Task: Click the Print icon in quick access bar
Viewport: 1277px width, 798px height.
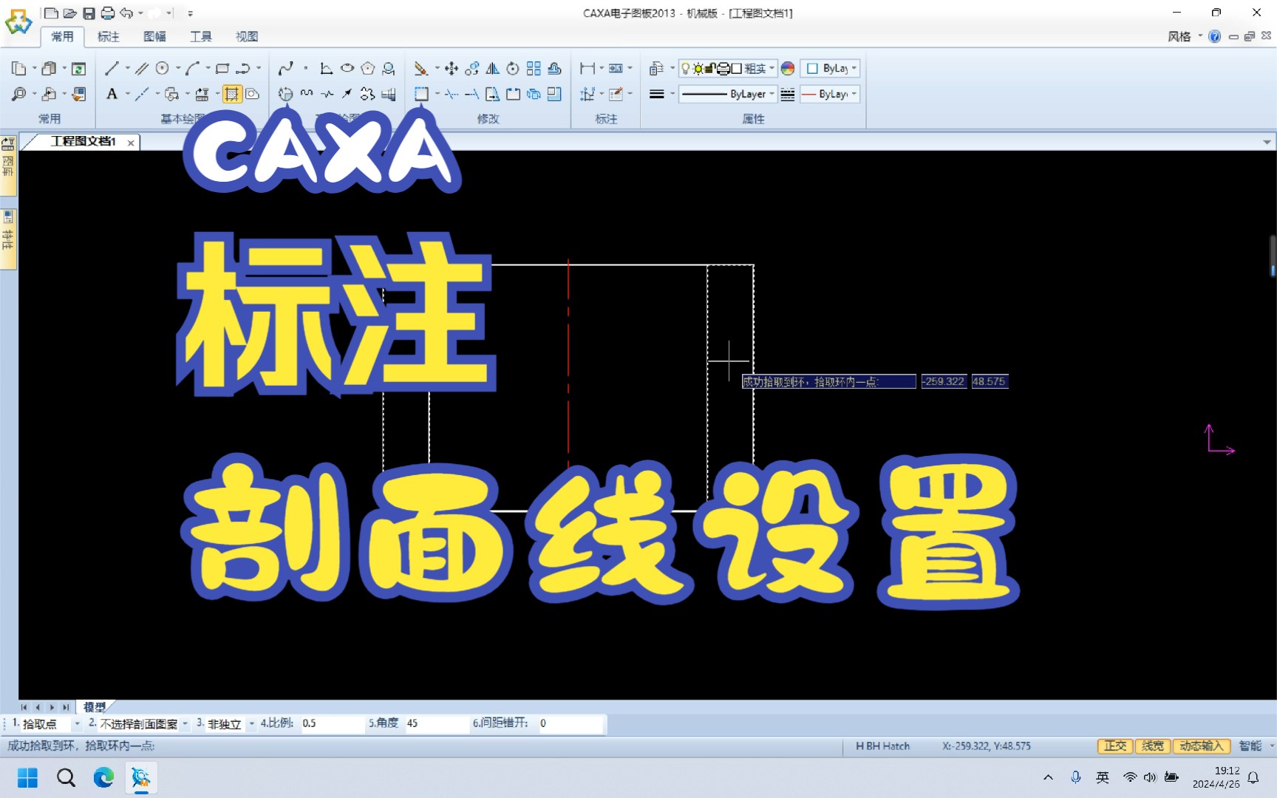Action: pyautogui.click(x=108, y=13)
